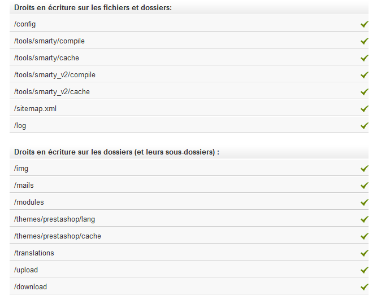Screen dimensions: 377x300
Task: Select the /config row label
Action: click(25, 24)
